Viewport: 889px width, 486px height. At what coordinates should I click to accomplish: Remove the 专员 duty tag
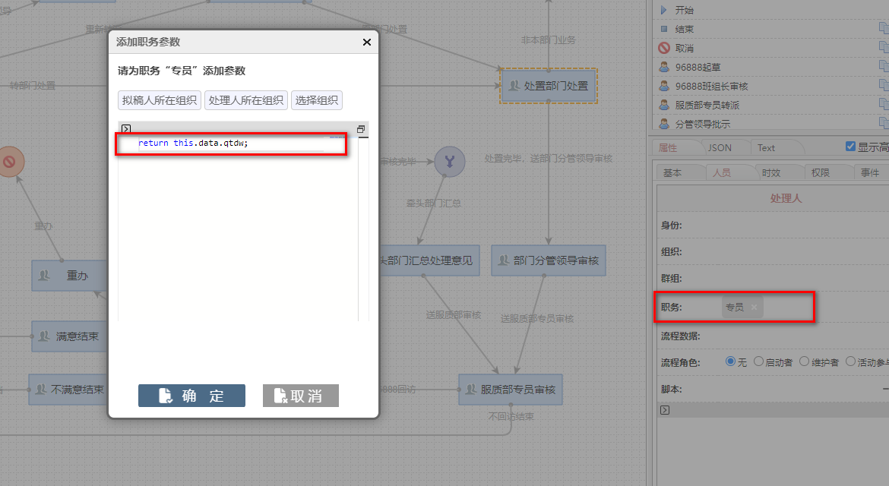754,307
